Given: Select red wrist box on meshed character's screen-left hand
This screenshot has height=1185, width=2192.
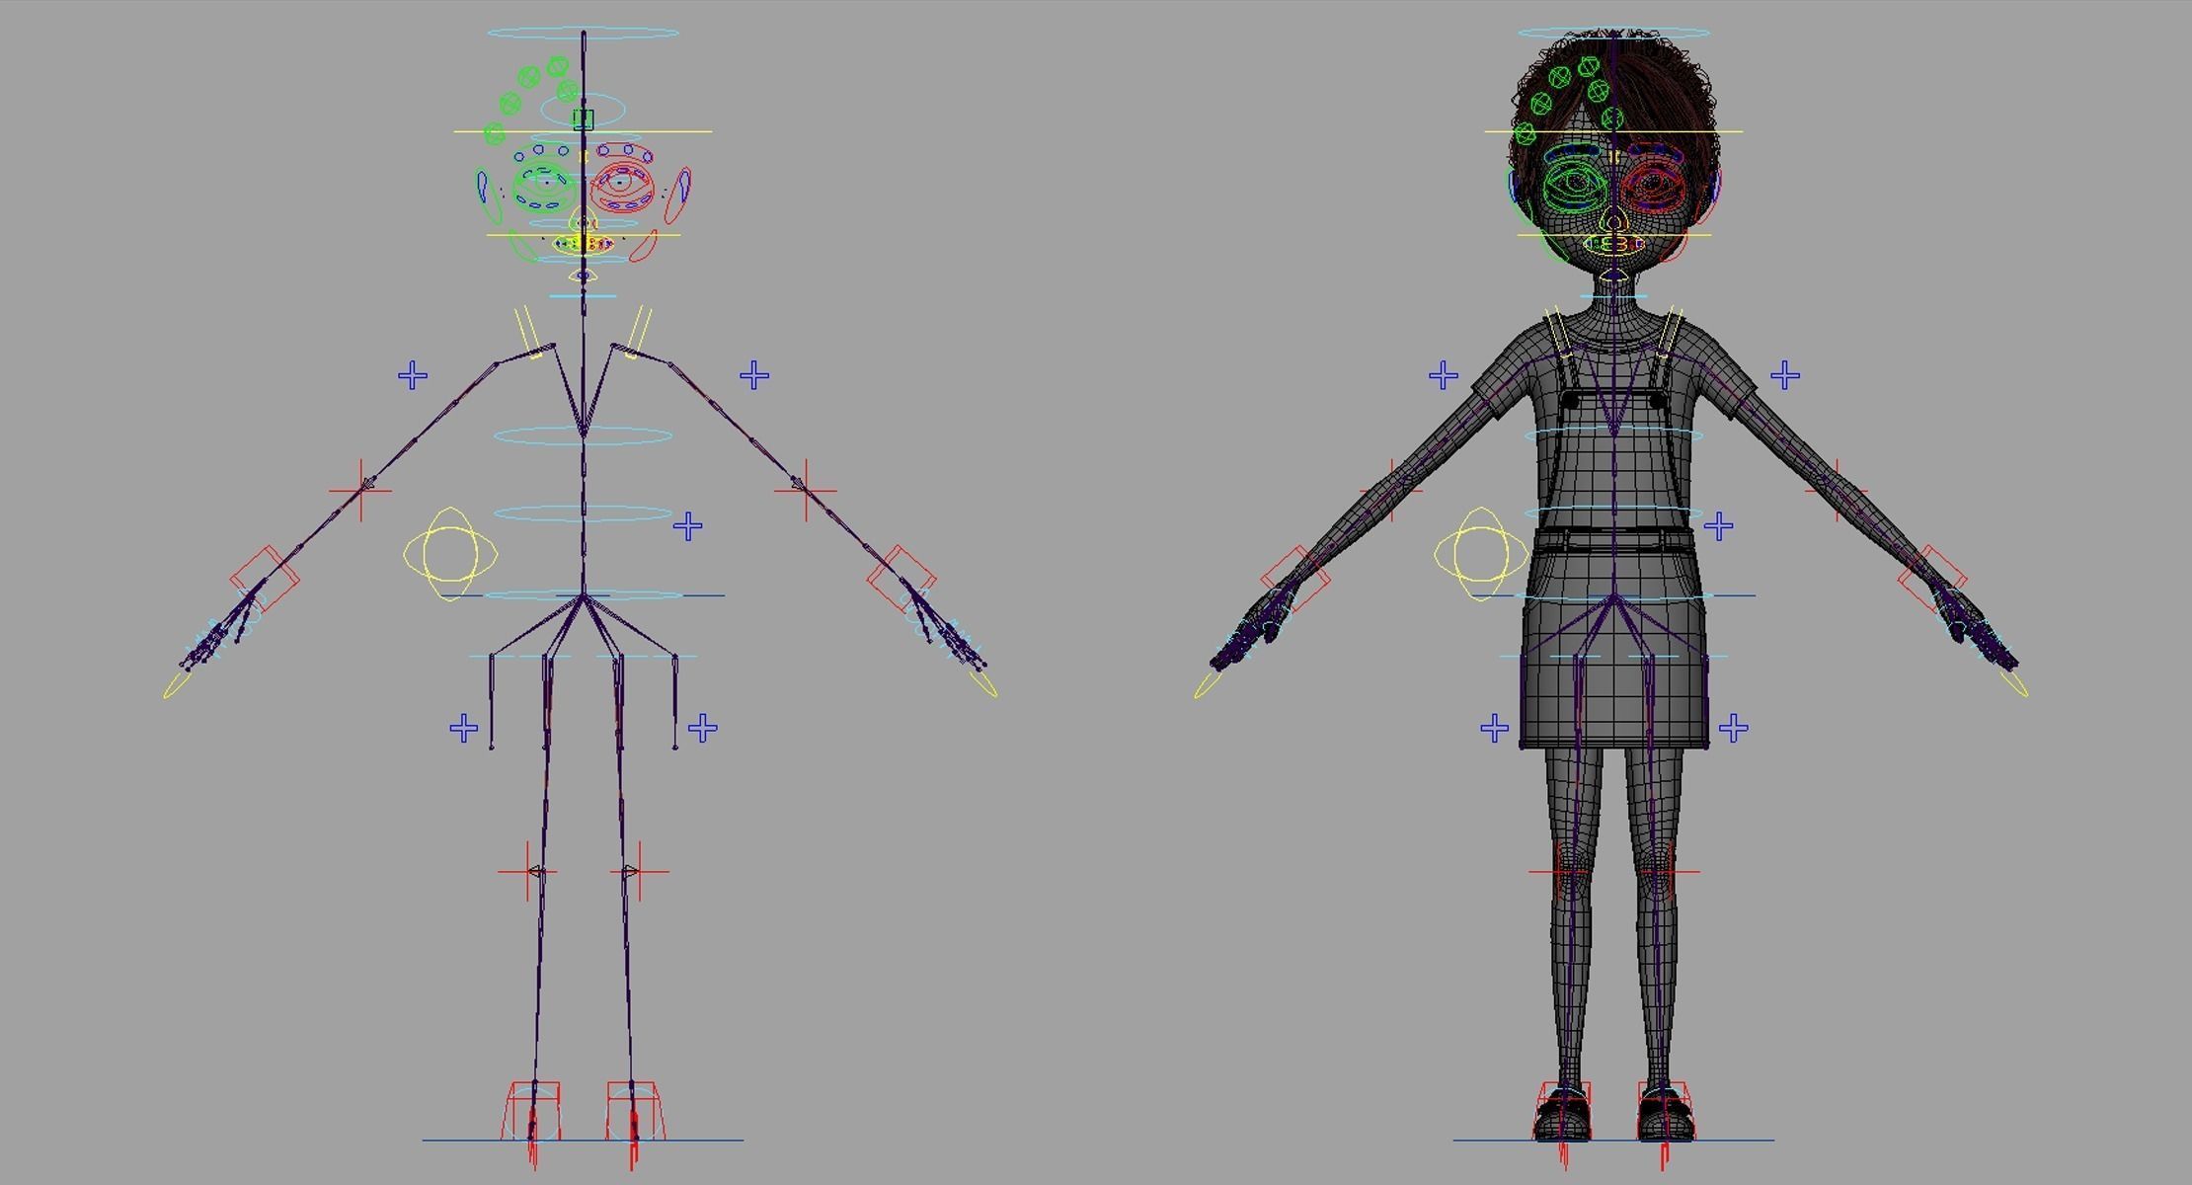Looking at the screenshot, I should tap(1295, 579).
